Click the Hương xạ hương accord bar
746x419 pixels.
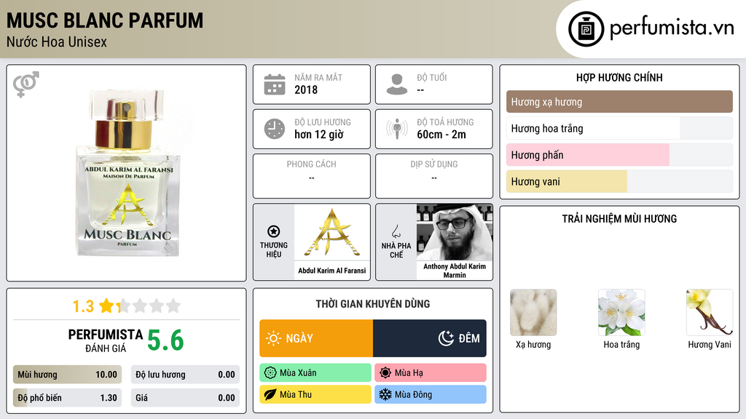tap(619, 102)
